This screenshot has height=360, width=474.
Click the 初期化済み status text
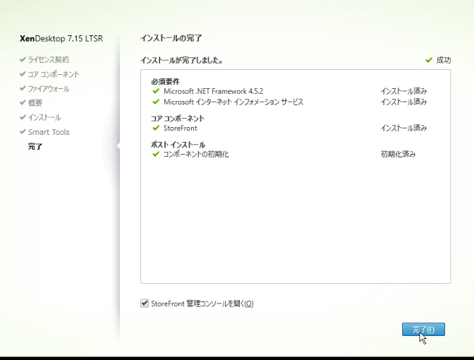[398, 155]
